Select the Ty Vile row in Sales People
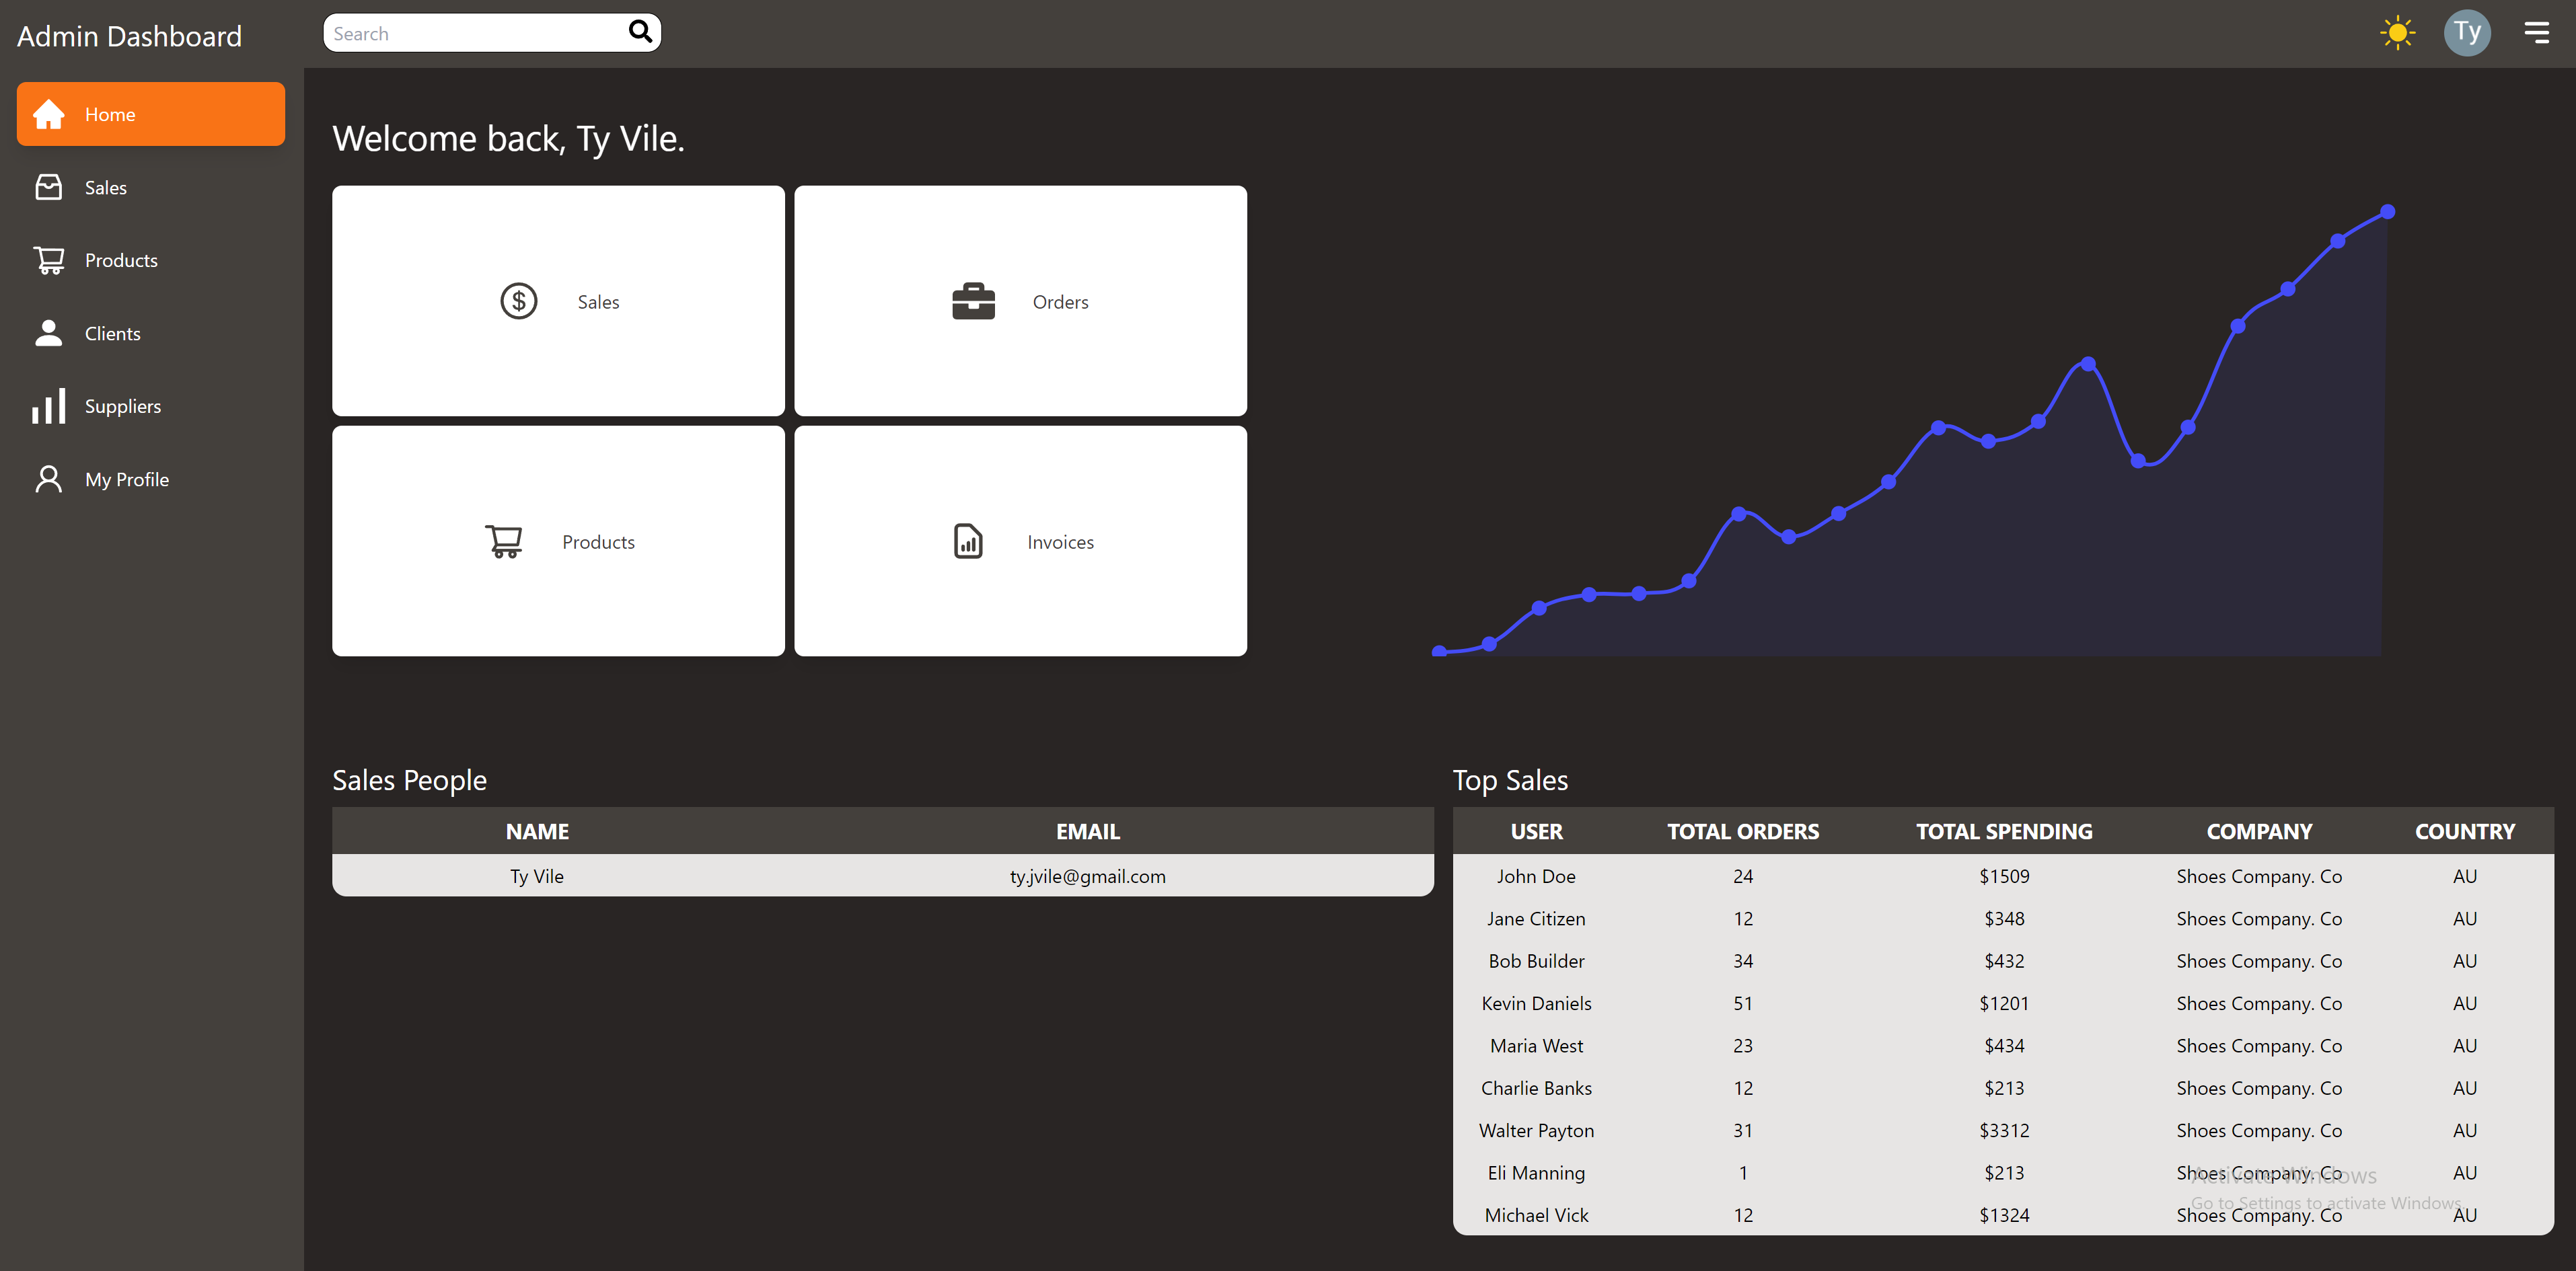 pos(537,876)
